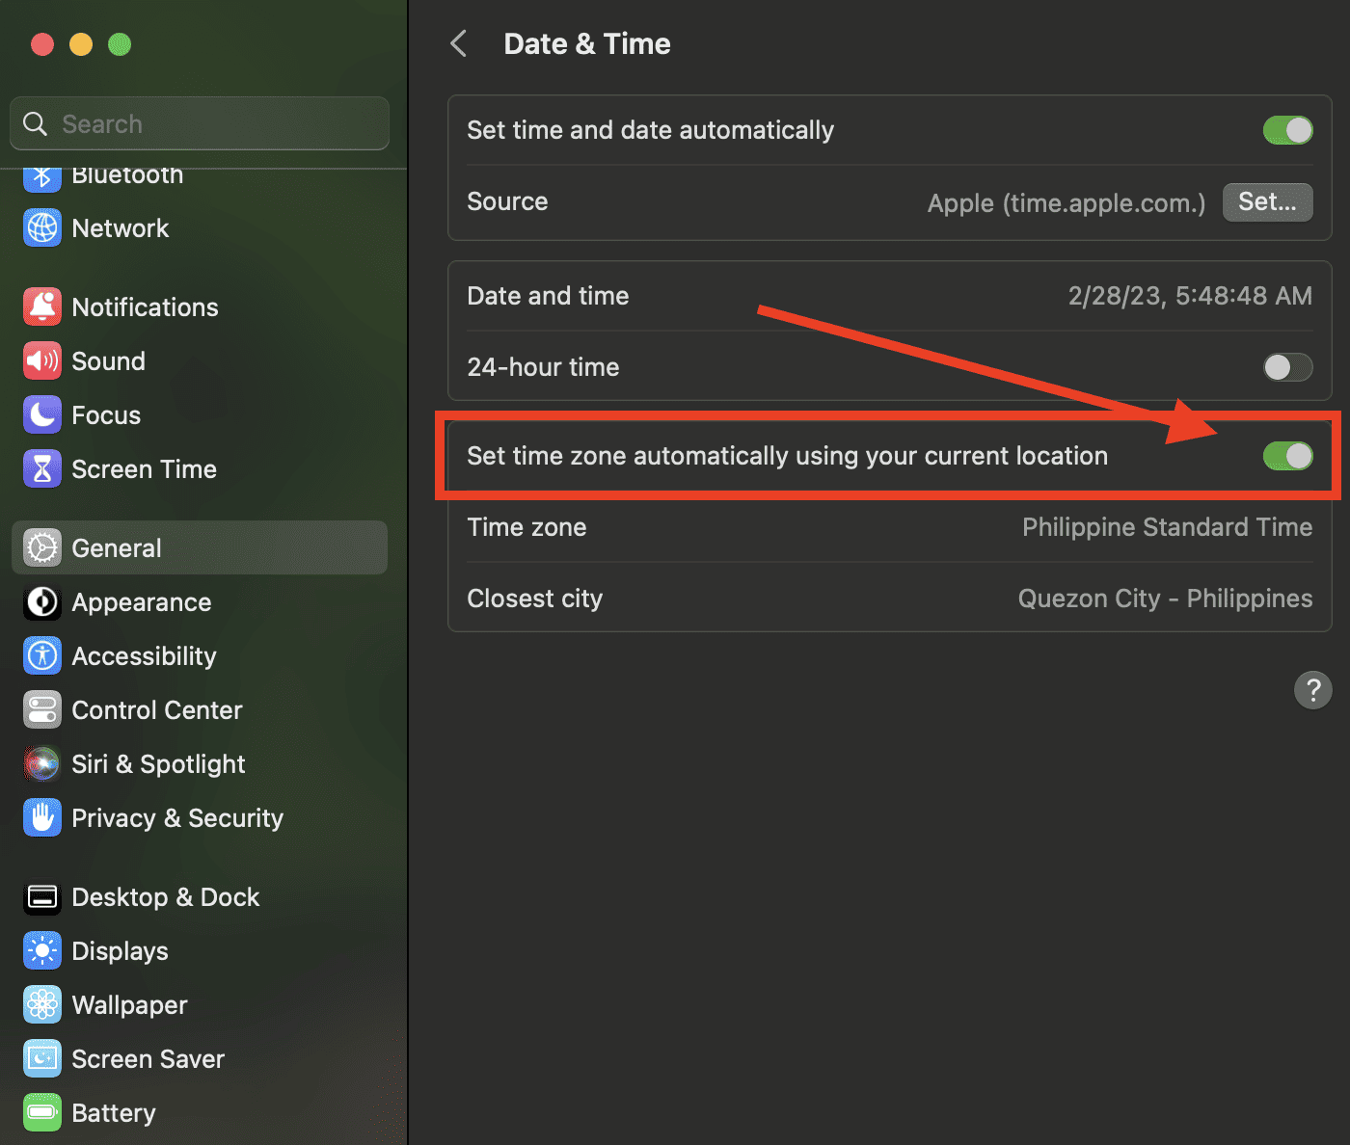The width and height of the screenshot is (1350, 1145).
Task: Click the Set… button for time source
Action: 1267,202
